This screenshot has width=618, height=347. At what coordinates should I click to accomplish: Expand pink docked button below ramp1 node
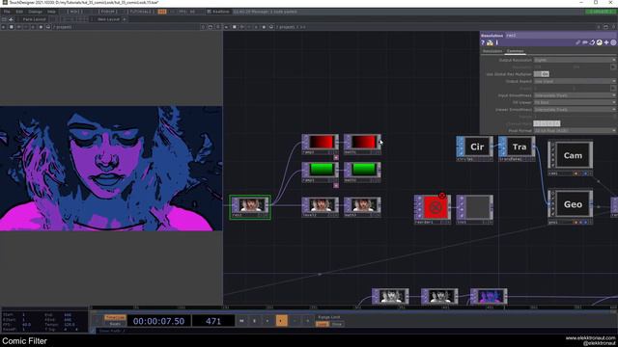click(336, 157)
